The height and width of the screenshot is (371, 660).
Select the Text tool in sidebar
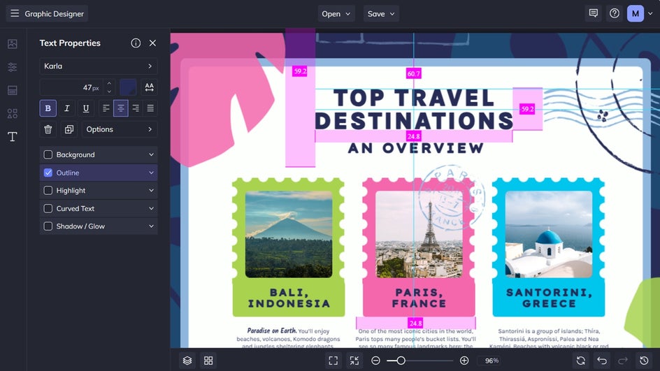(x=13, y=136)
